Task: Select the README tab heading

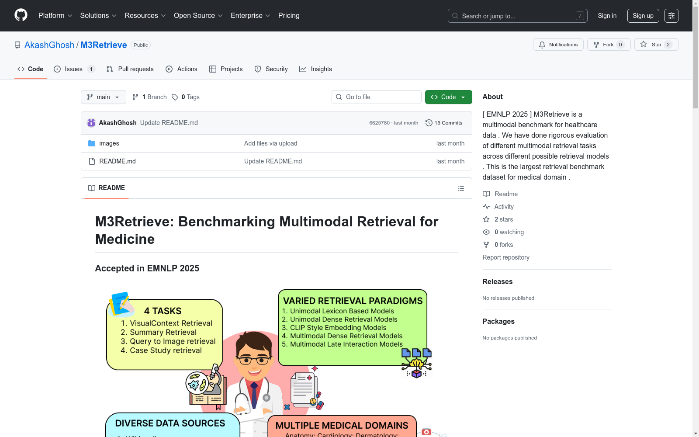Action: point(107,188)
